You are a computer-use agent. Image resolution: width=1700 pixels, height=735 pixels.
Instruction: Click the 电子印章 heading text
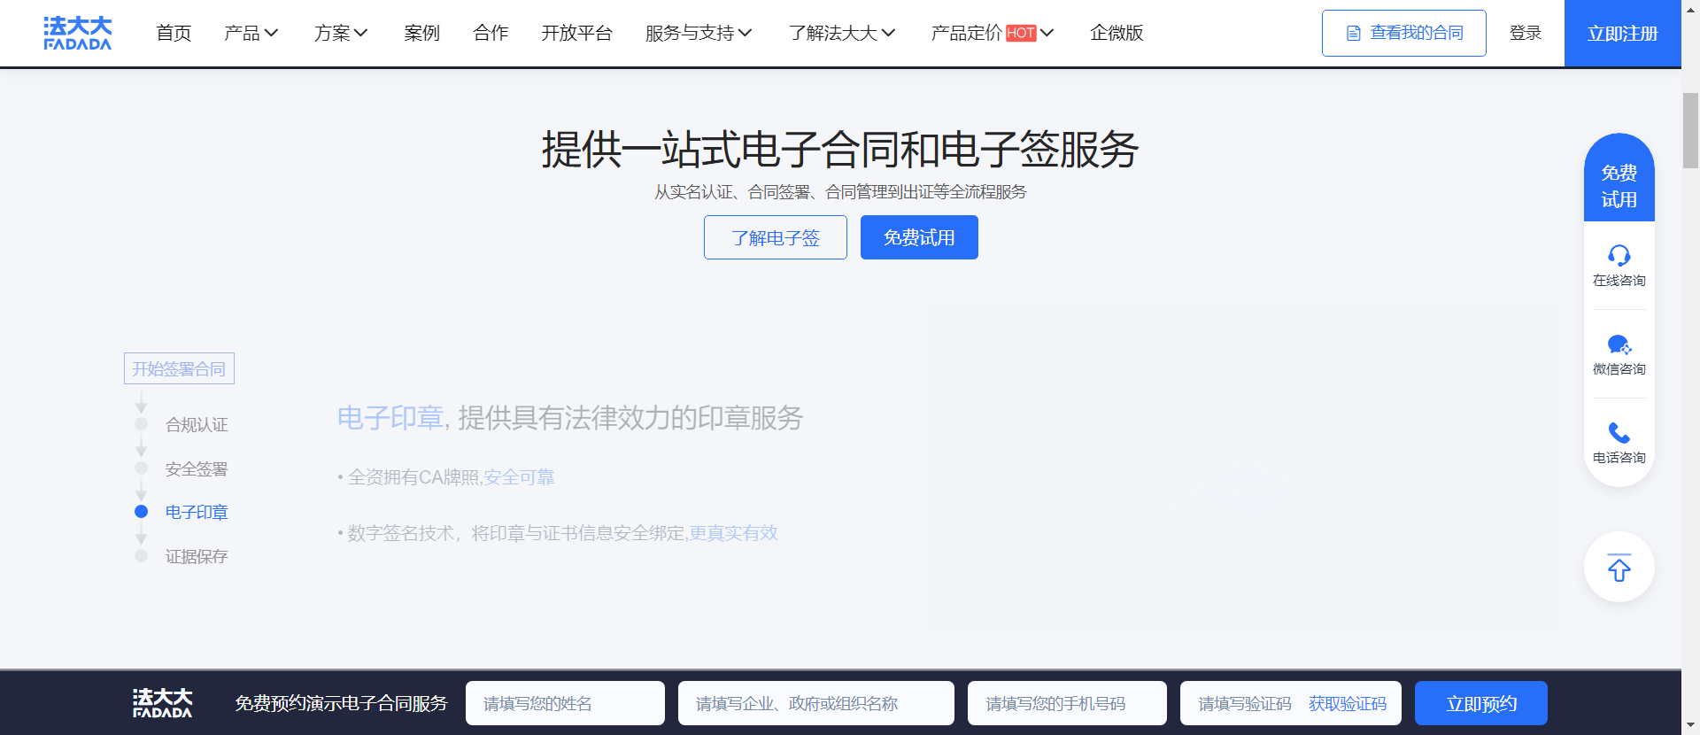coord(390,417)
